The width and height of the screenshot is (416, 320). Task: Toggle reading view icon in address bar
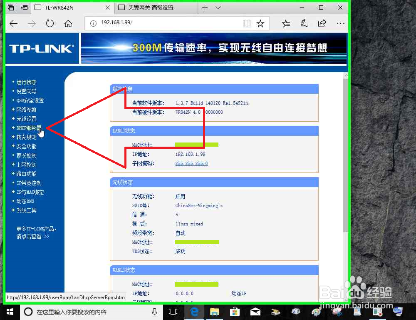pos(247,24)
